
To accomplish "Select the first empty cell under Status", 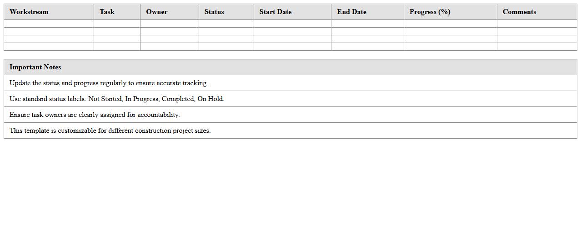I will (x=226, y=24).
